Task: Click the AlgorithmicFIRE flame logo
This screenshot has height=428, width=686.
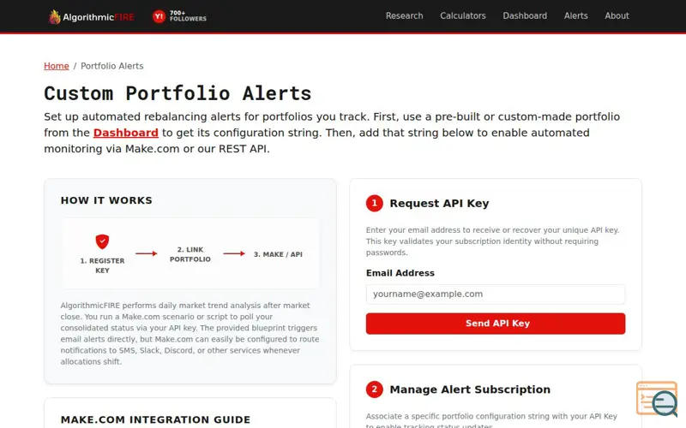Action: [91, 16]
